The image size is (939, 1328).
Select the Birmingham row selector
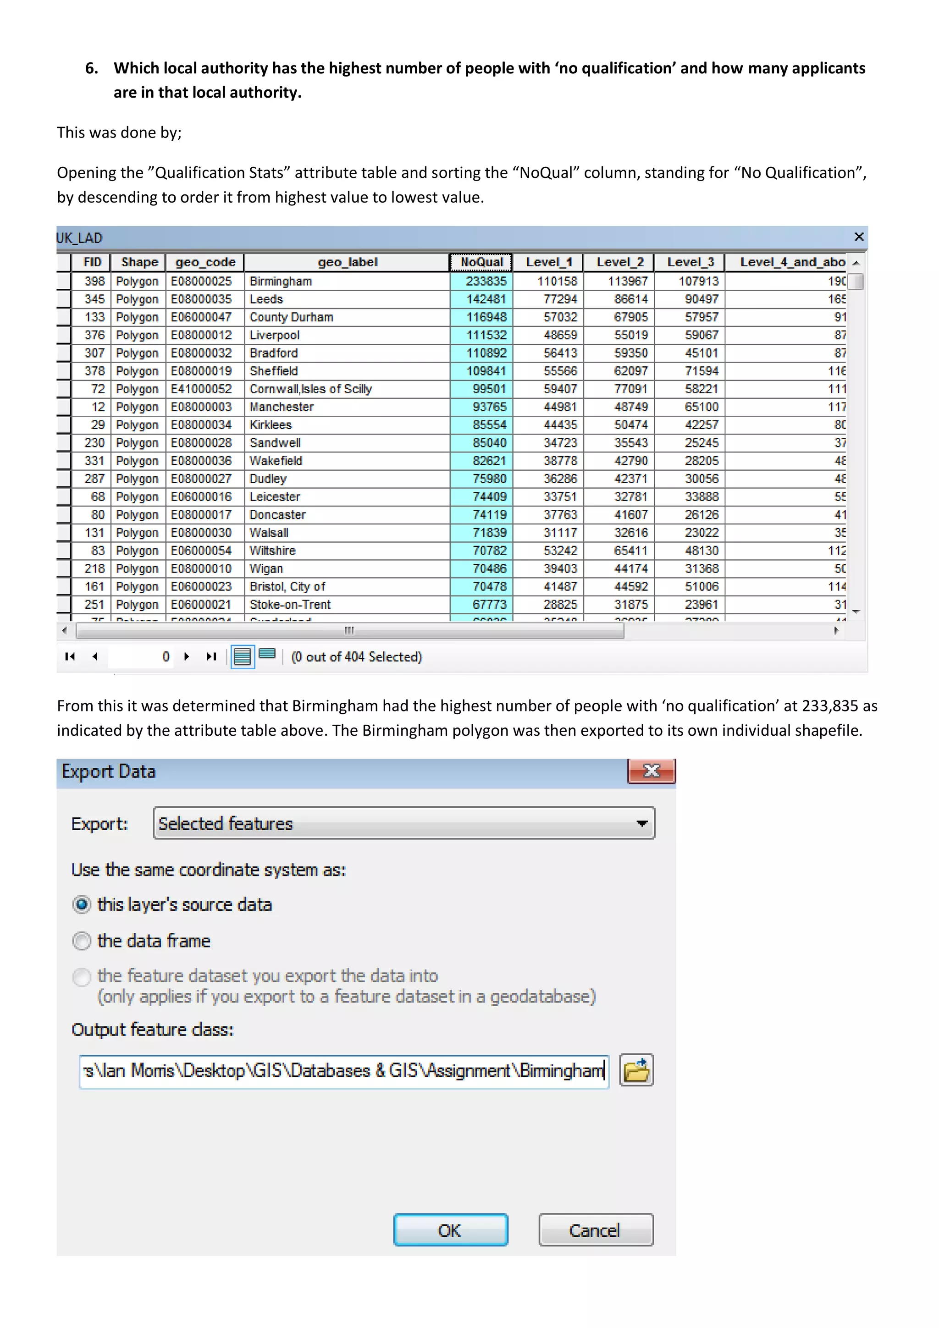pos(64,281)
